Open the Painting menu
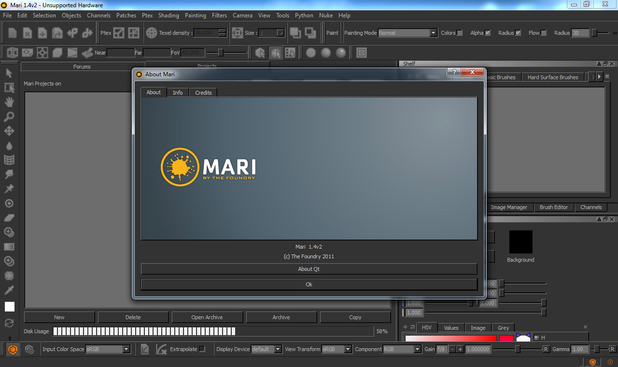The height and width of the screenshot is (367, 618). tap(196, 15)
